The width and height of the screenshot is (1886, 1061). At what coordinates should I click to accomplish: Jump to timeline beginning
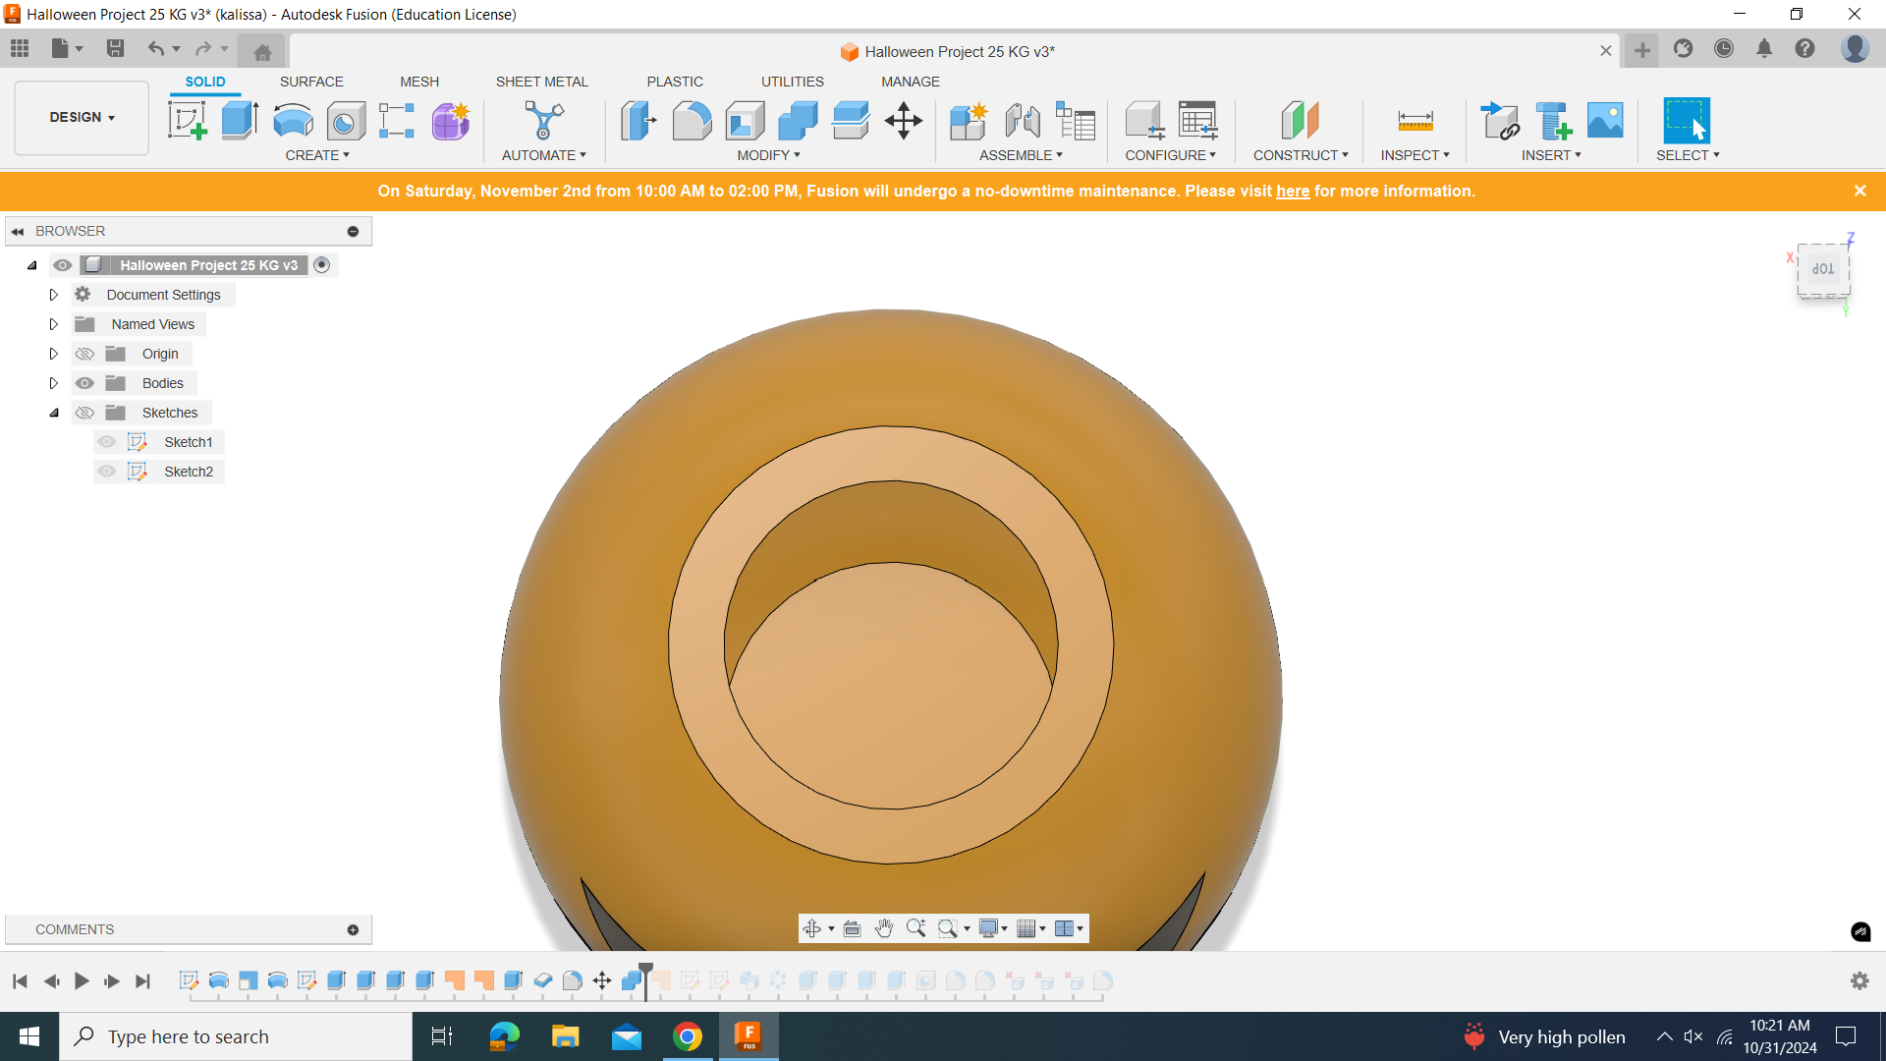(20, 980)
